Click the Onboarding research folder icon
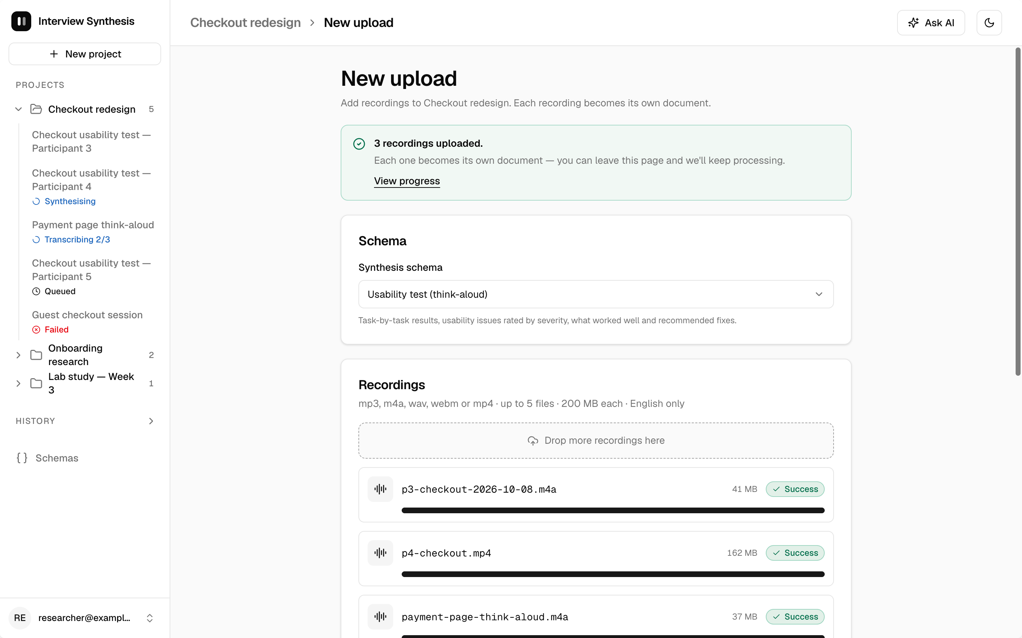The image size is (1022, 638). tap(36, 355)
